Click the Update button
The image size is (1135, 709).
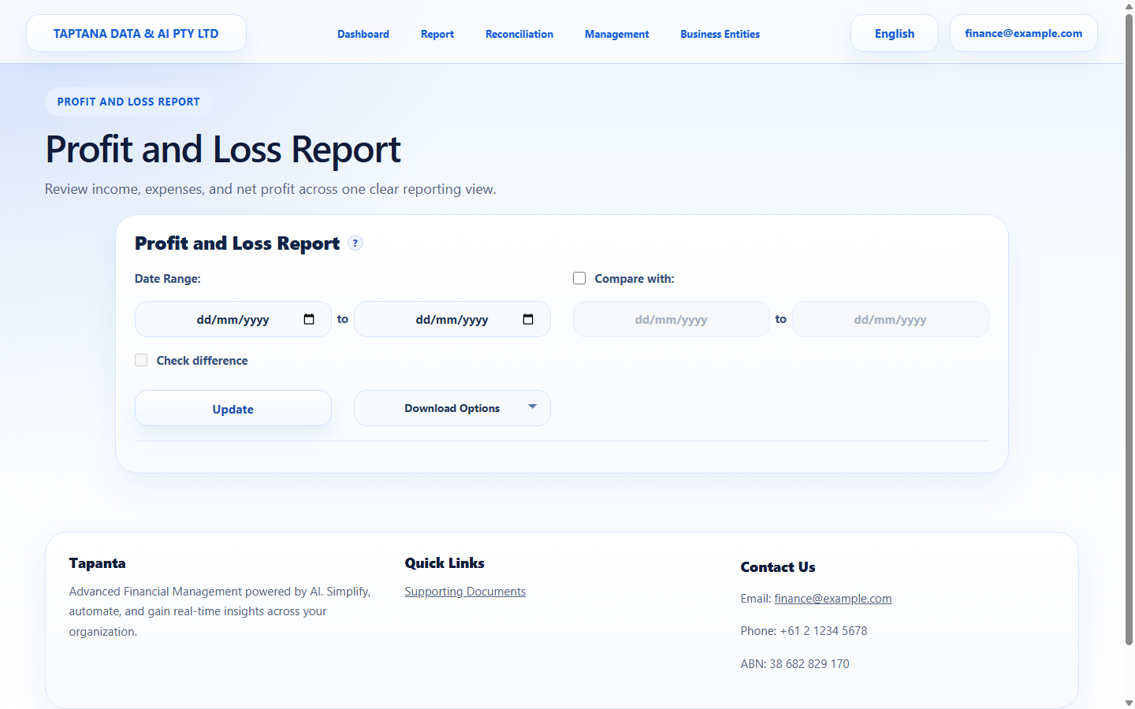233,408
